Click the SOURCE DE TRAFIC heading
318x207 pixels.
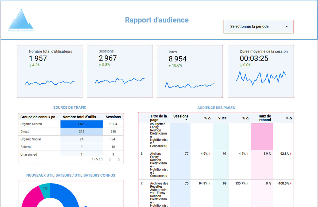tap(70, 107)
